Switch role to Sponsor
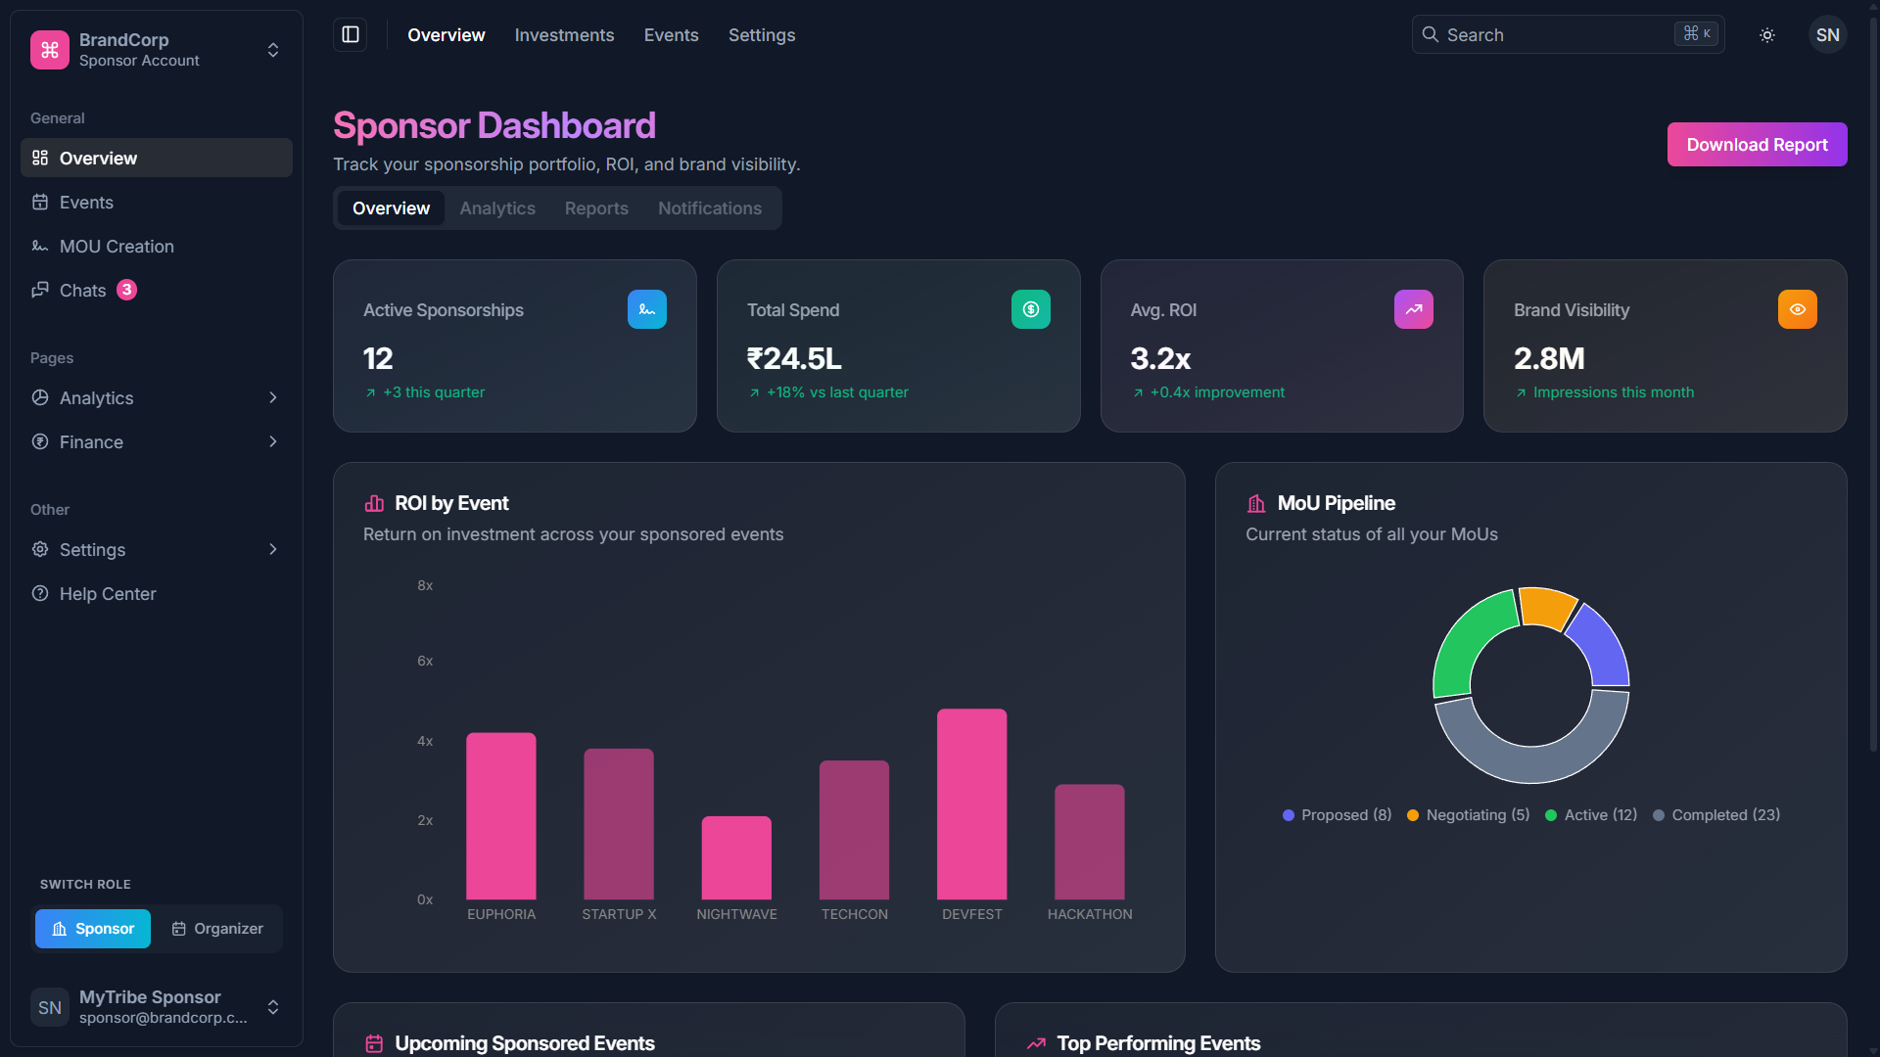Viewport: 1880px width, 1057px height. (93, 928)
